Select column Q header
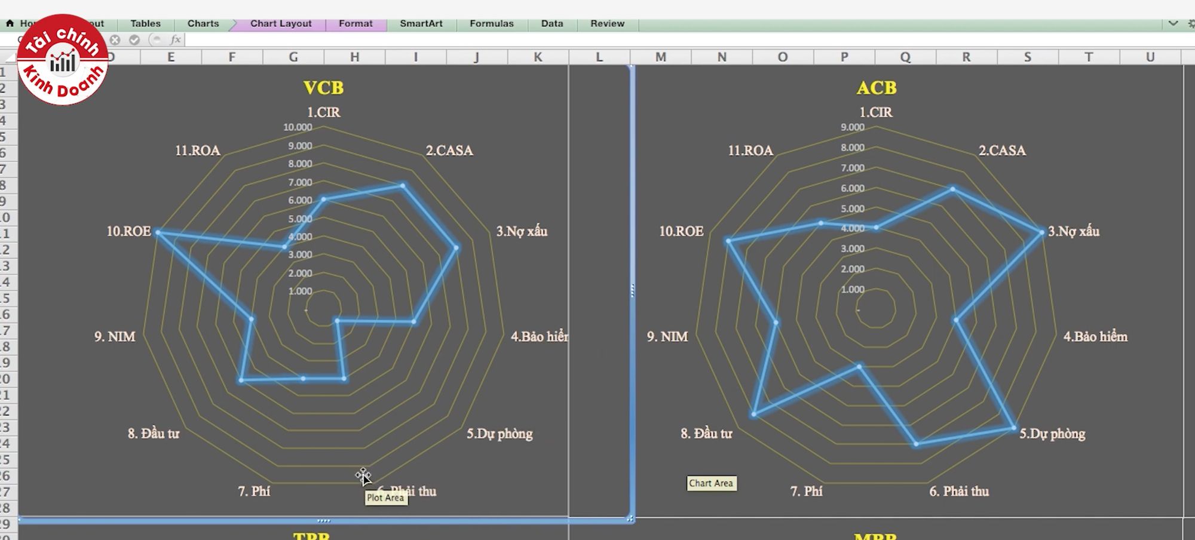This screenshot has height=540, width=1195. pos(906,57)
